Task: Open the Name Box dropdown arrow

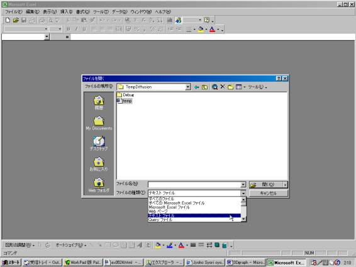Action: [47, 36]
